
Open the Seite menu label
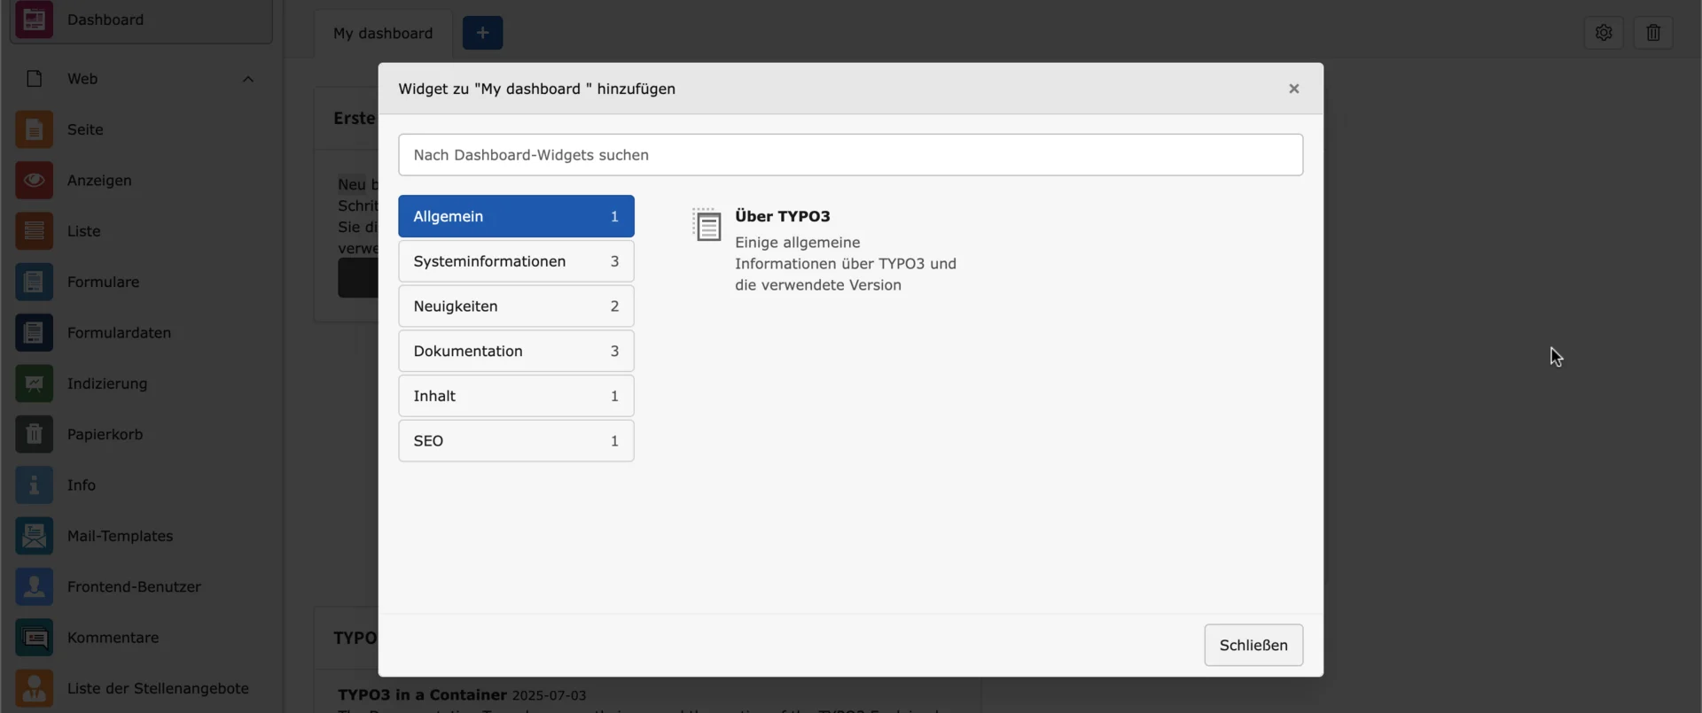85,129
